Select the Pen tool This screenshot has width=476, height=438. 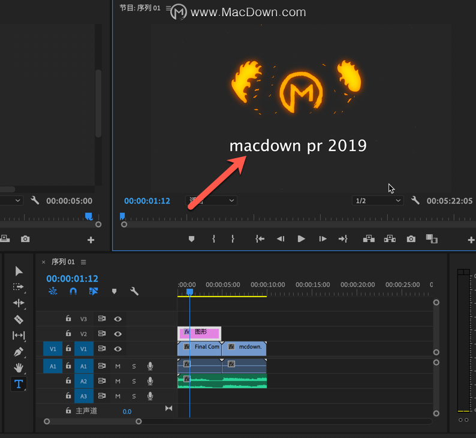[19, 352]
